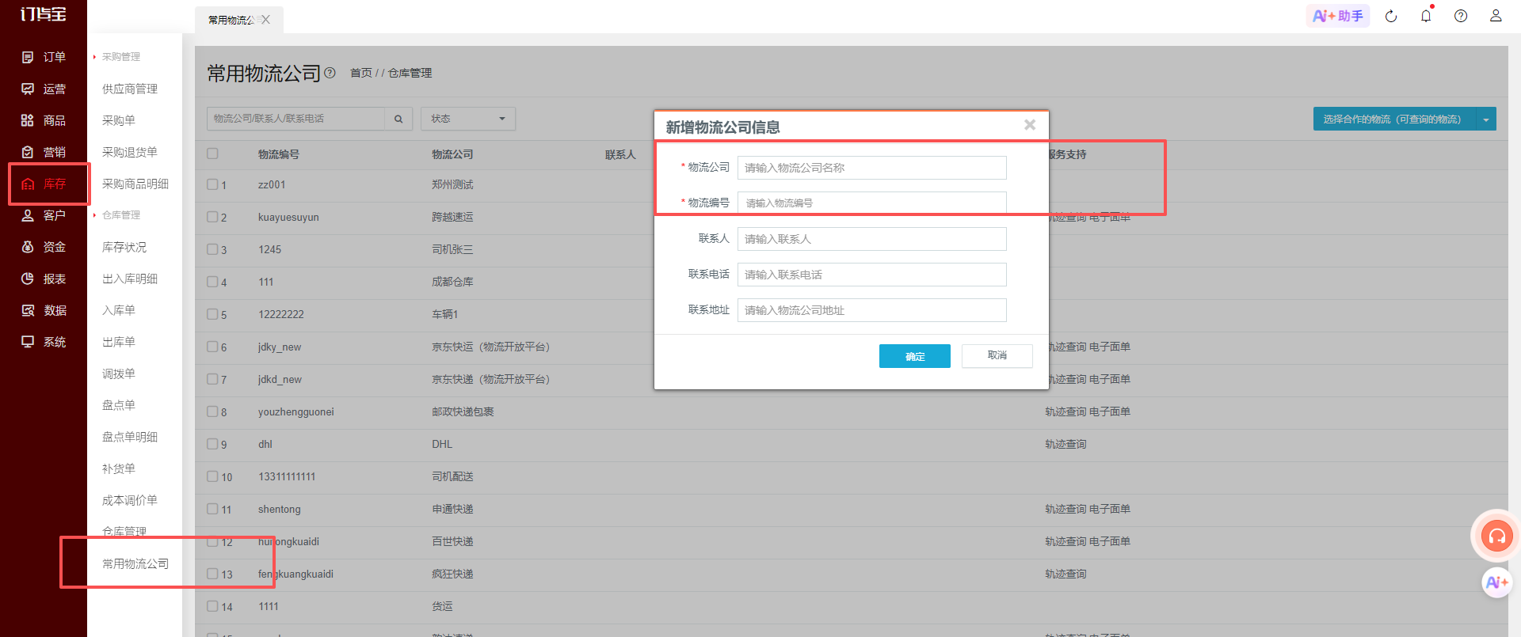1521x637 pixels.
Task: Focus the 联系电话 input field
Action: click(x=872, y=275)
